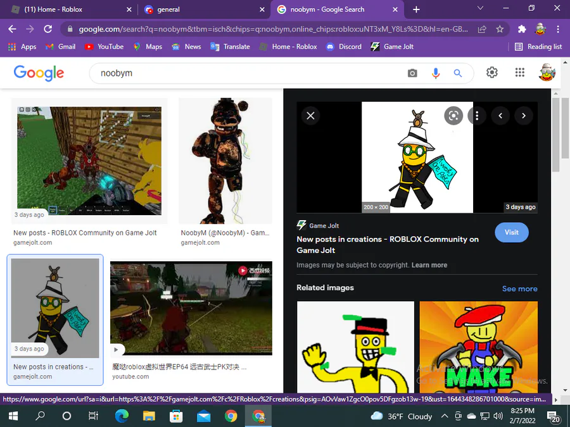Open the Game Jolt bookmark
This screenshot has width=570, height=427.
[x=392, y=46]
